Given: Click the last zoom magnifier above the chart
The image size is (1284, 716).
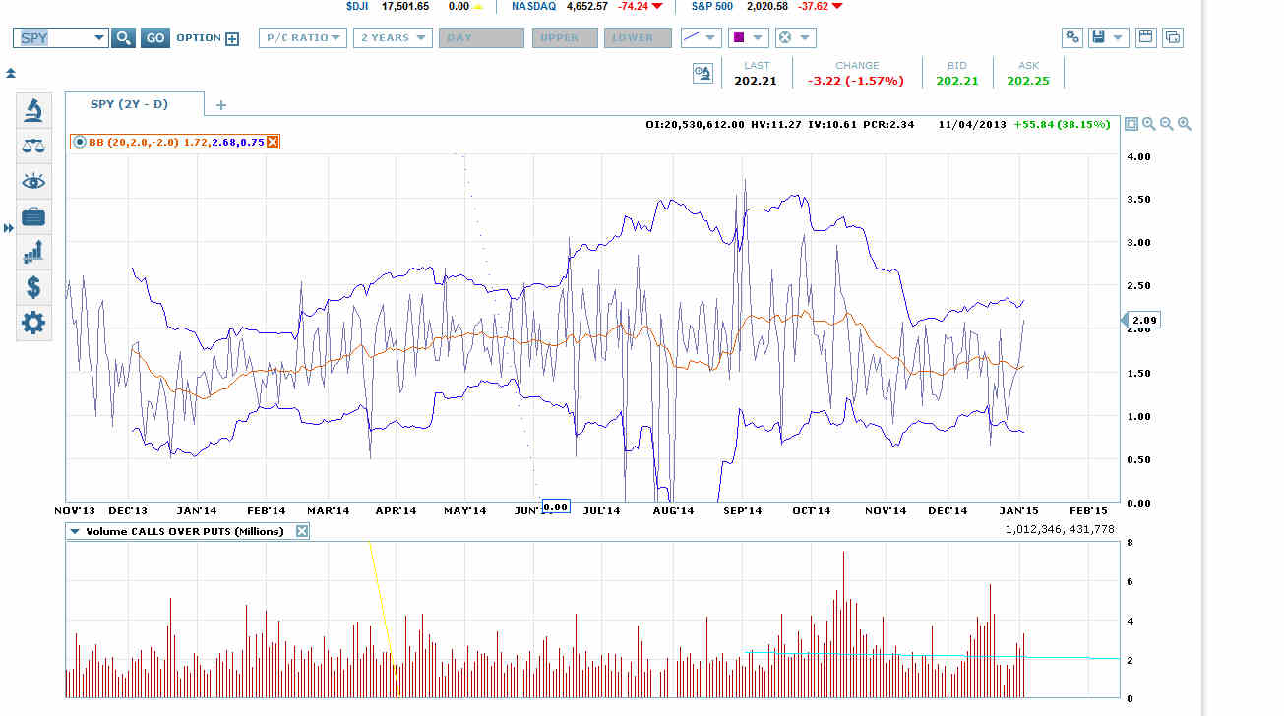Looking at the screenshot, I should (x=1184, y=124).
